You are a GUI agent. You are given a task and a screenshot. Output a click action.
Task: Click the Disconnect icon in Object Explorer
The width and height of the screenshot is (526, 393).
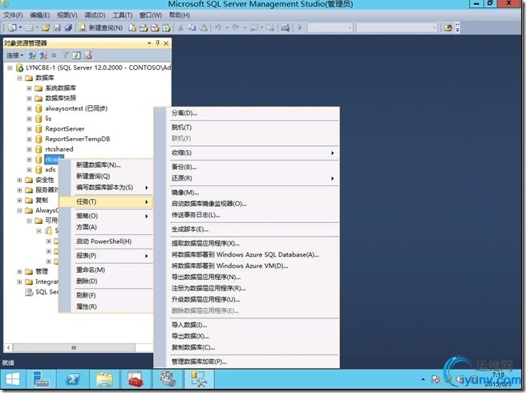(x=43, y=55)
